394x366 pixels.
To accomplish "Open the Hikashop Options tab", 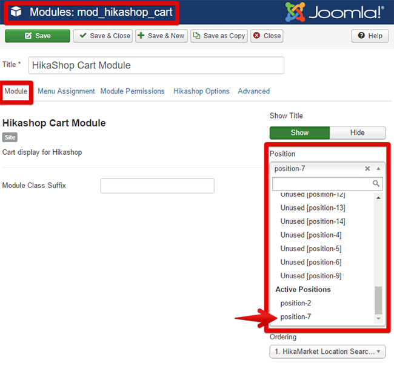I will point(201,91).
